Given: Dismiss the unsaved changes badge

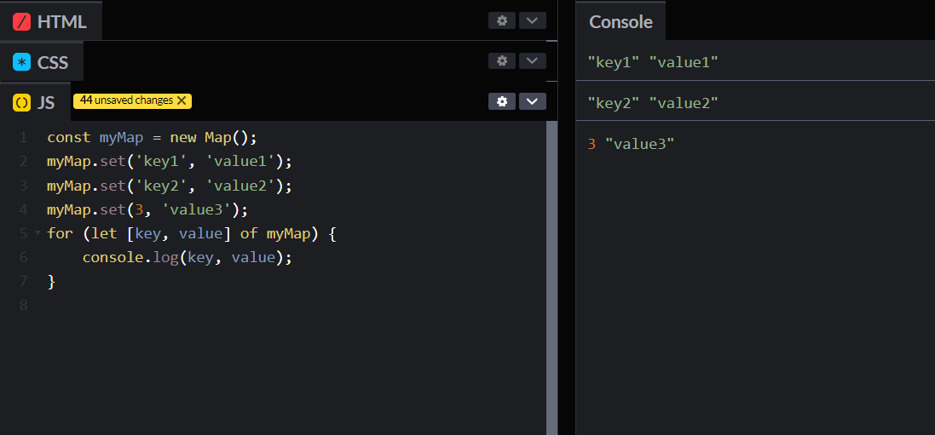Looking at the screenshot, I should pyautogui.click(x=182, y=100).
